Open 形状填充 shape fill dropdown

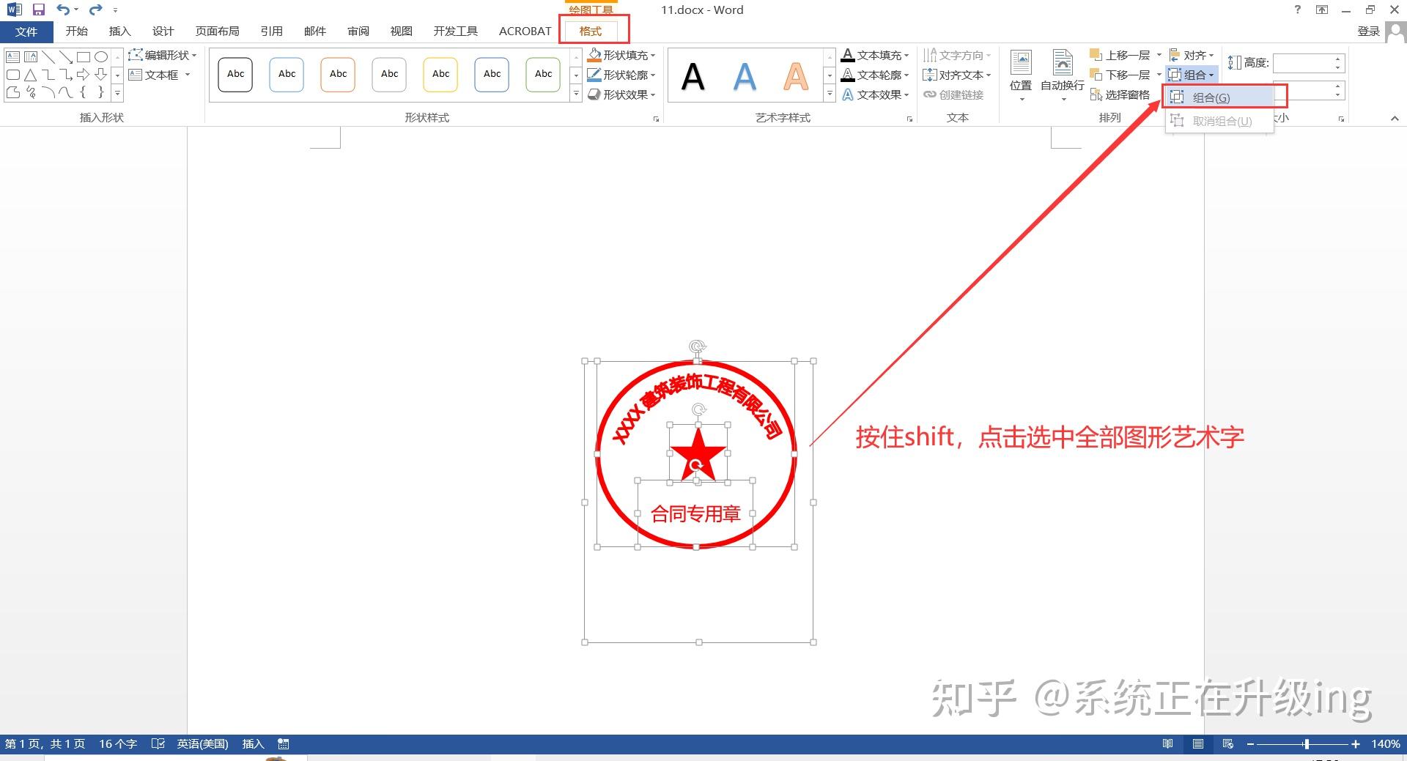(x=621, y=55)
